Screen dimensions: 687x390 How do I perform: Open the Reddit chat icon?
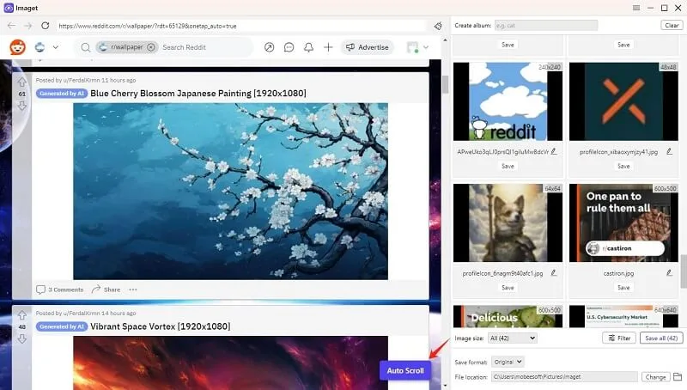(x=289, y=47)
